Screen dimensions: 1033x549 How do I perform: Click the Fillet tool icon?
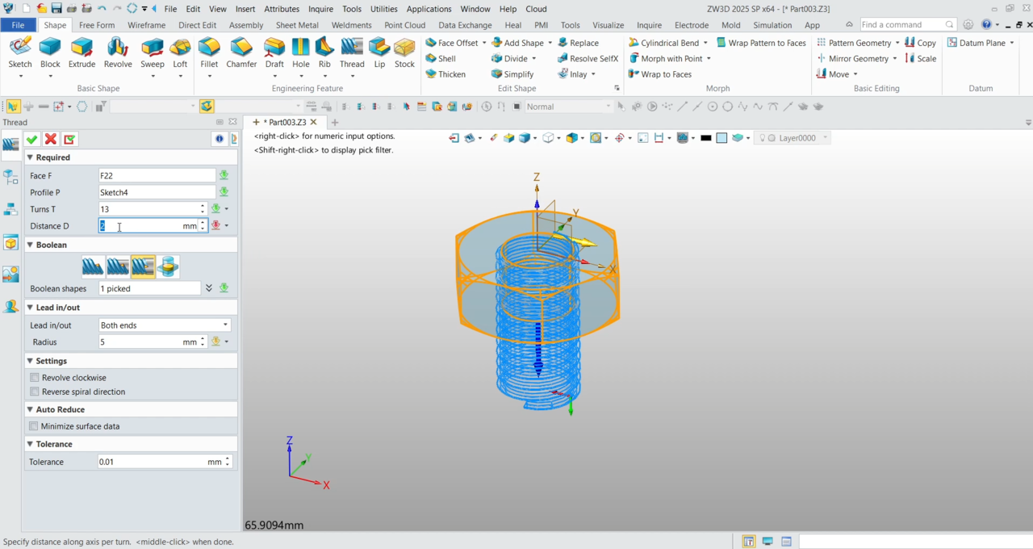(209, 52)
